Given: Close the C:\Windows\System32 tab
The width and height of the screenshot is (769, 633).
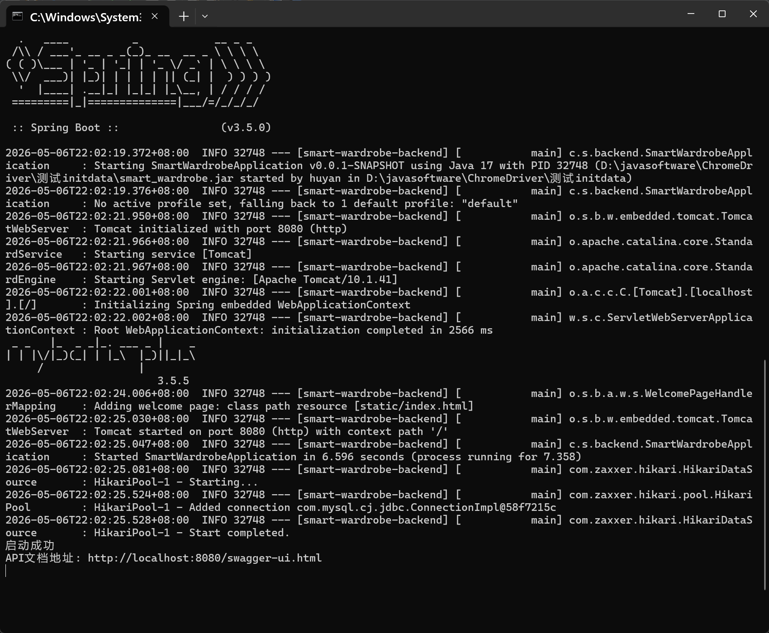Looking at the screenshot, I should point(155,16).
